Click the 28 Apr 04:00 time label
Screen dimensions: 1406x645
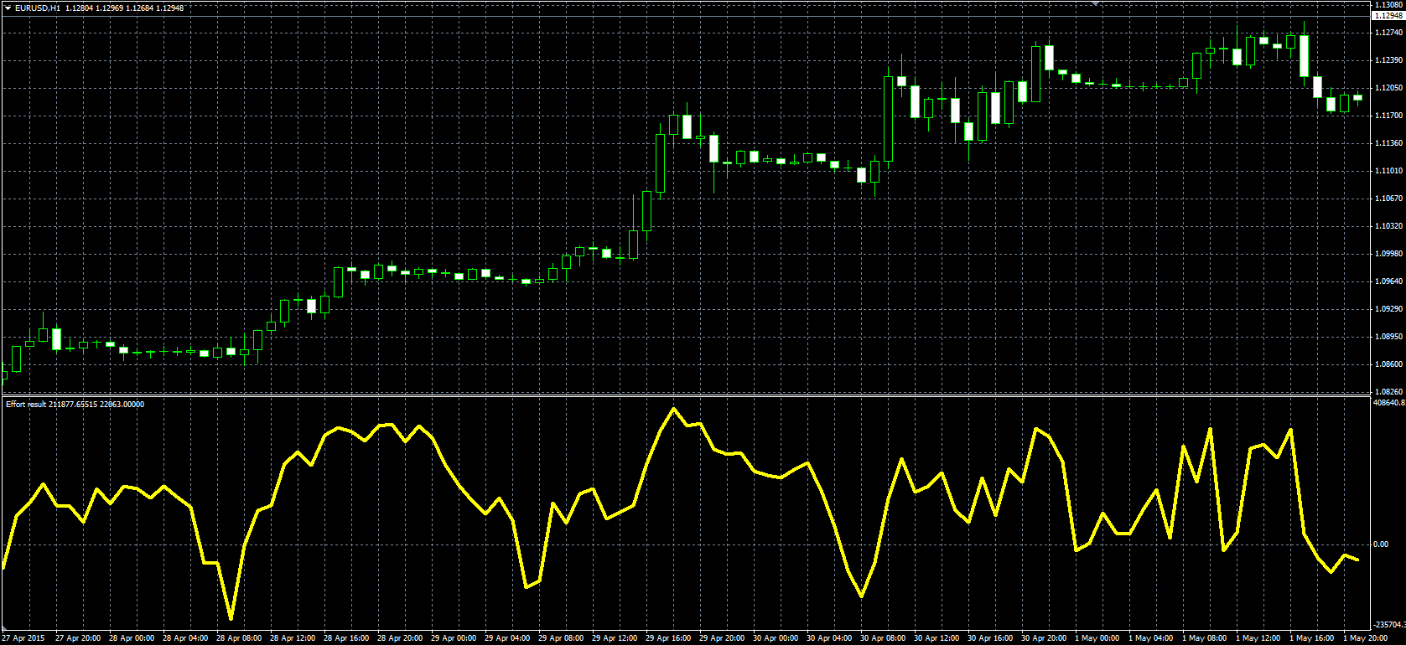[185, 638]
